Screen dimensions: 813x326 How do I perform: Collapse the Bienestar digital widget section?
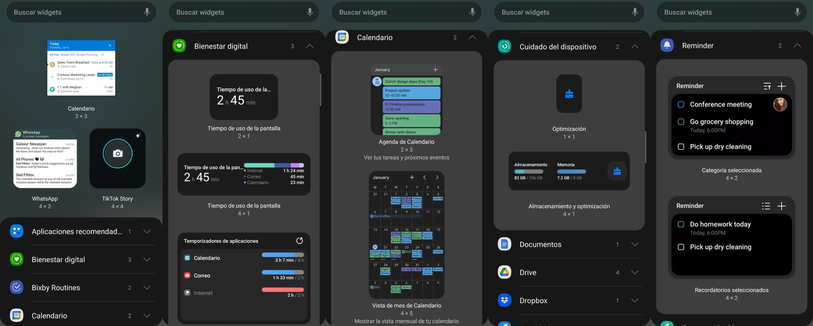coord(309,46)
